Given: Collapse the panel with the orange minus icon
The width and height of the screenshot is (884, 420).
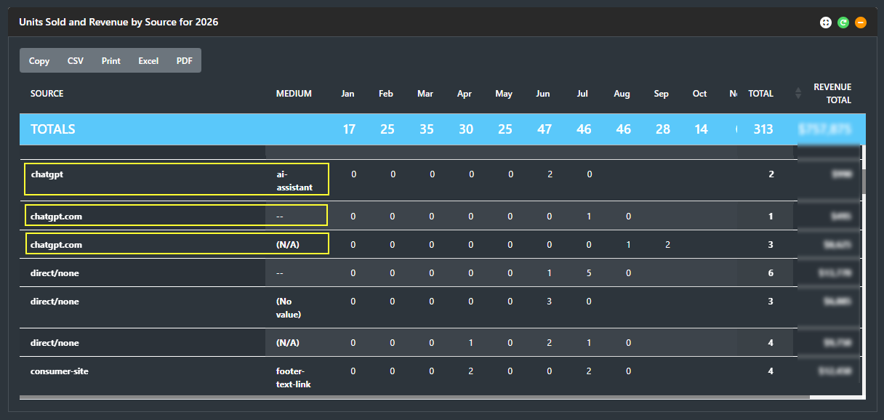Looking at the screenshot, I should [860, 23].
